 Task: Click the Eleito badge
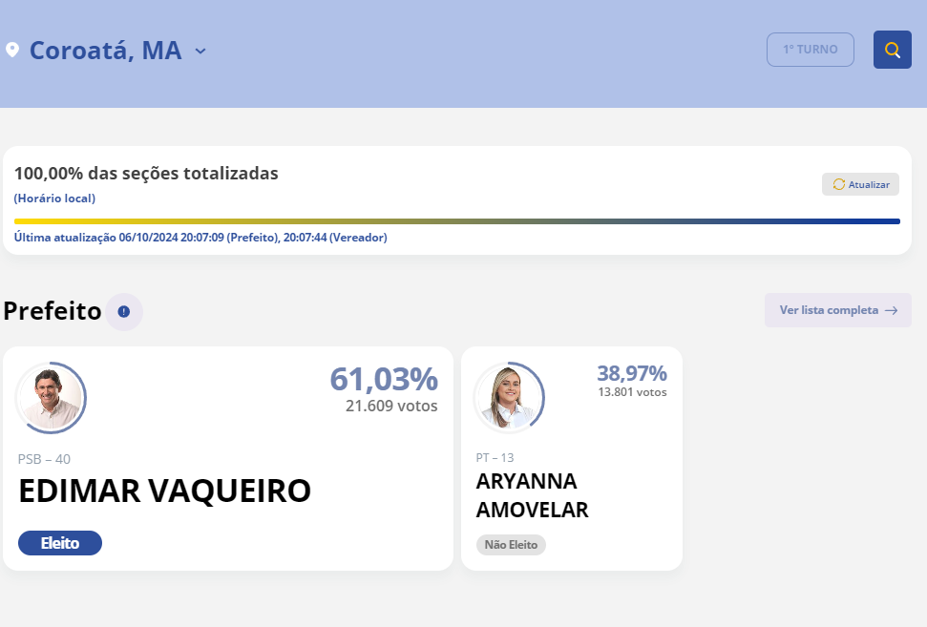tap(59, 543)
